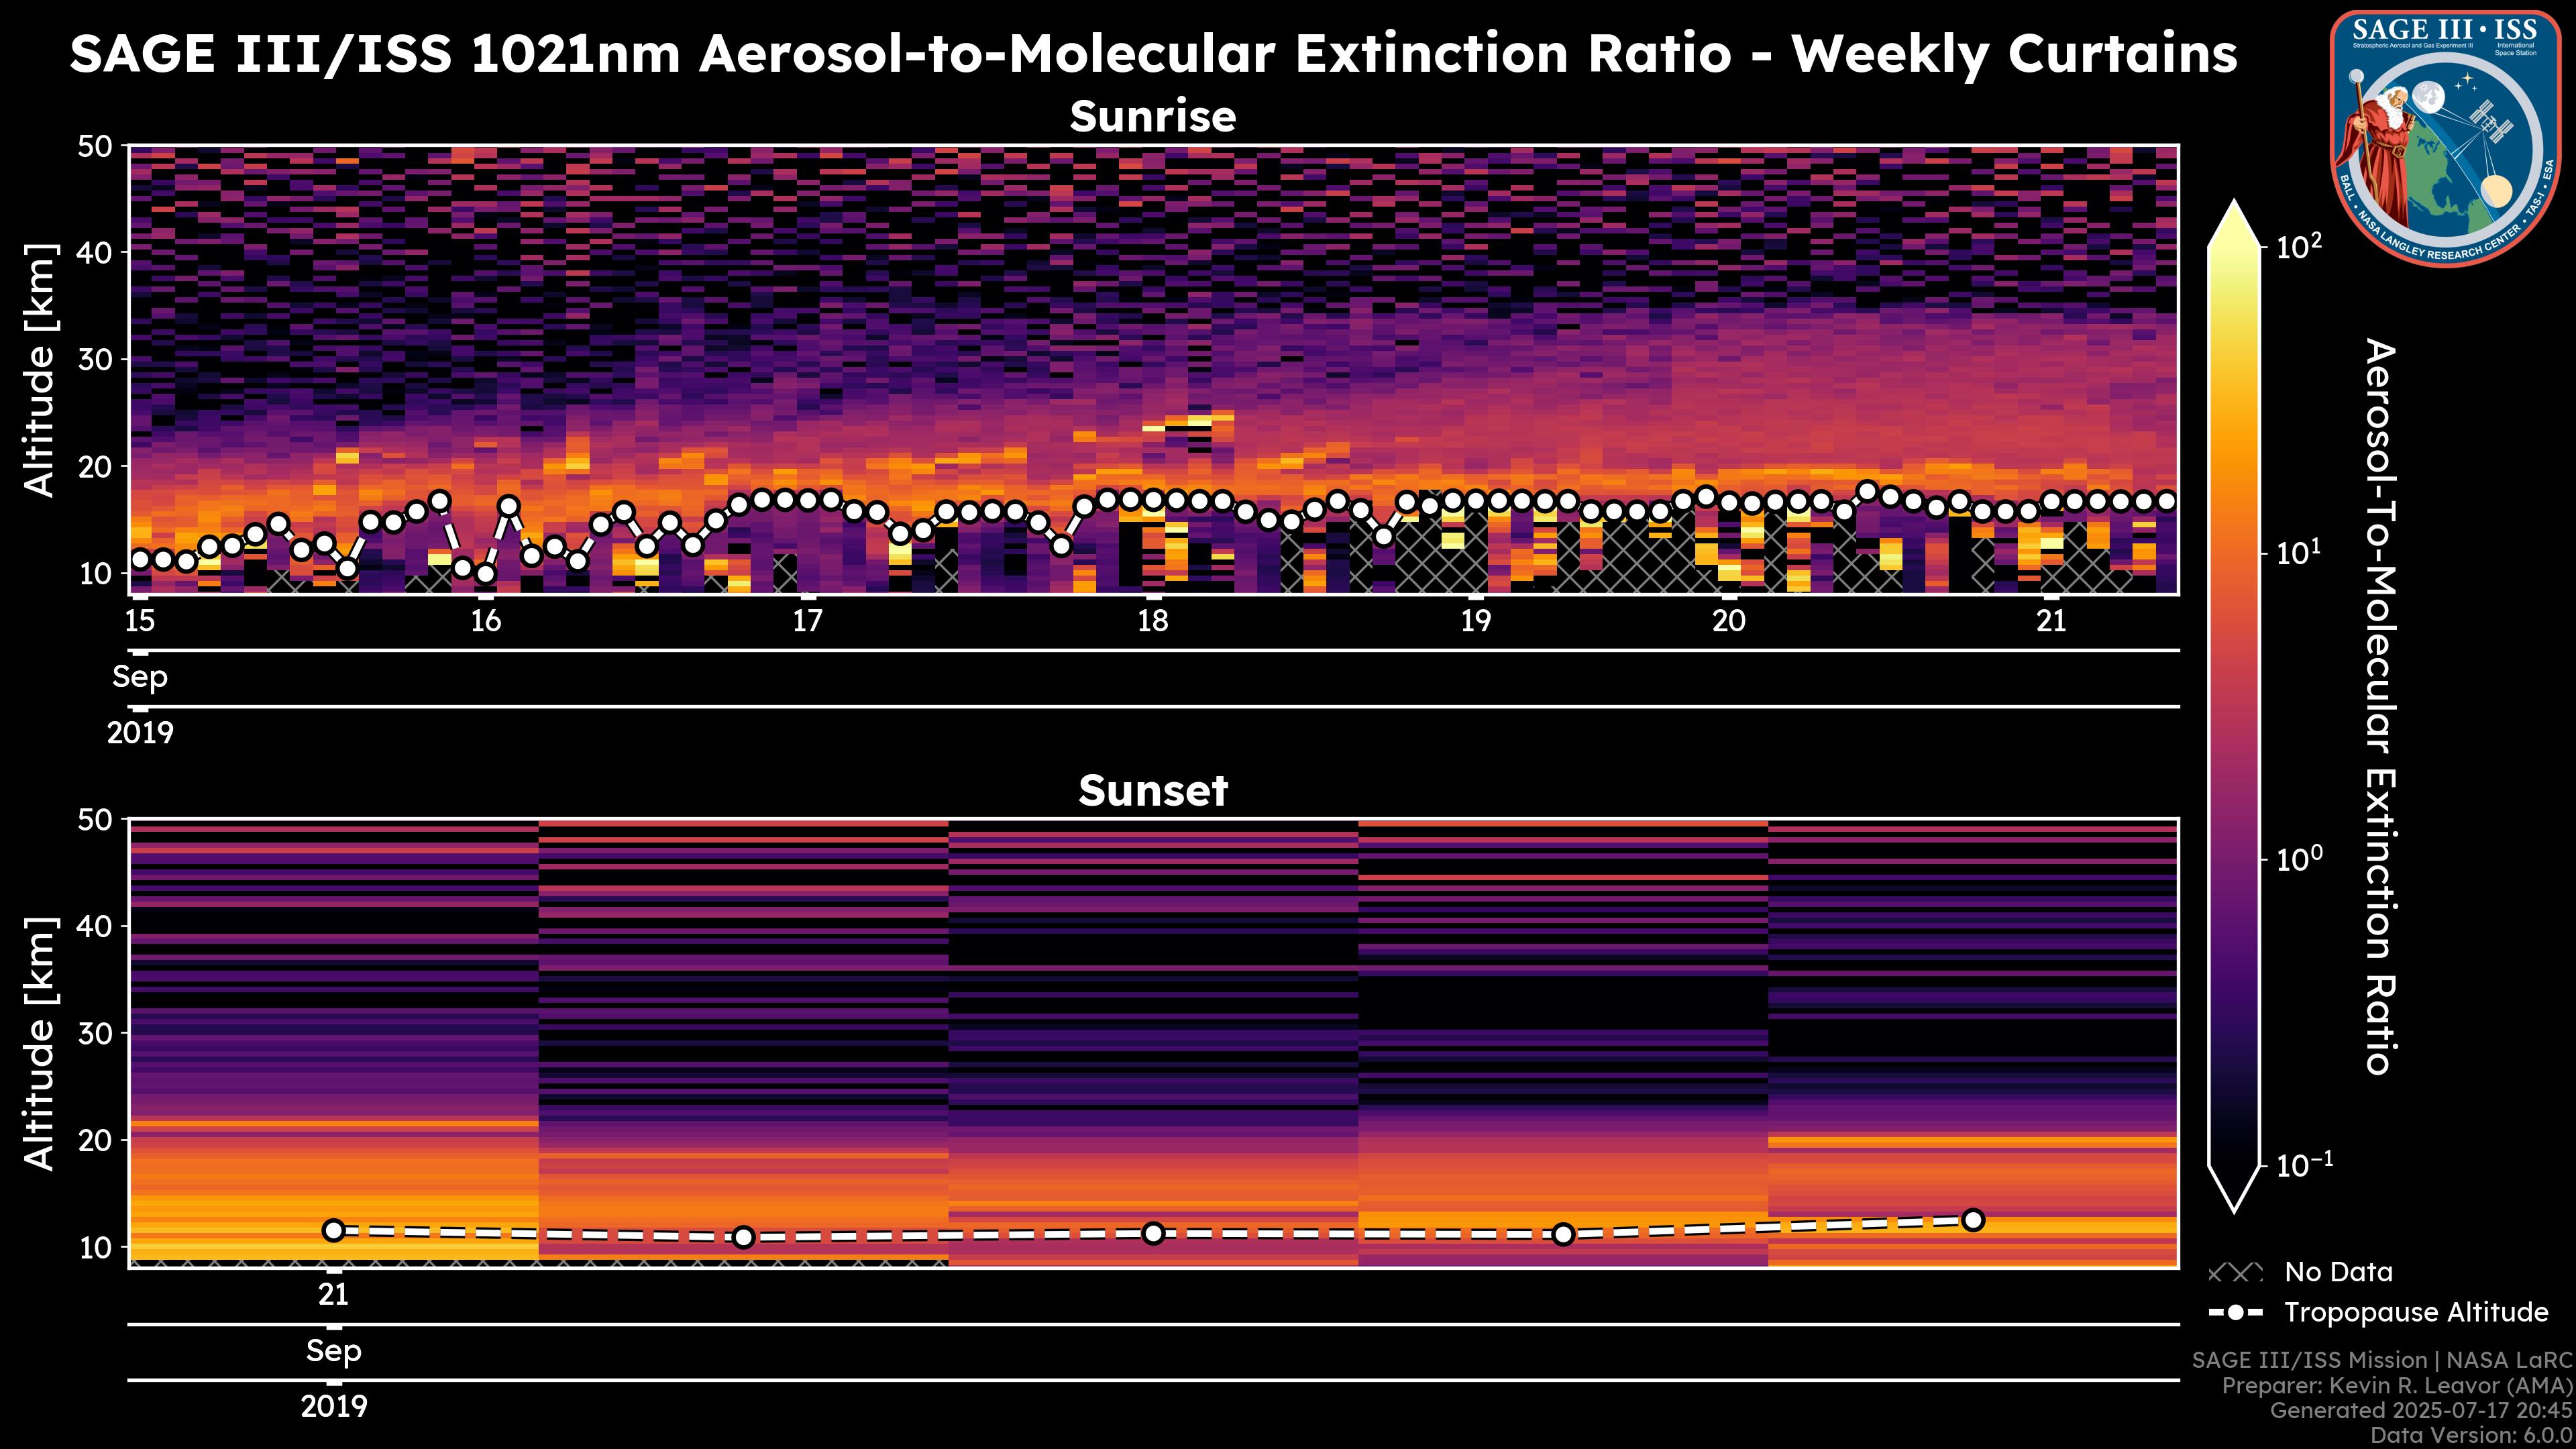
Task: Click the Tropopause Altitude legend marker icon
Action: 2235,1313
